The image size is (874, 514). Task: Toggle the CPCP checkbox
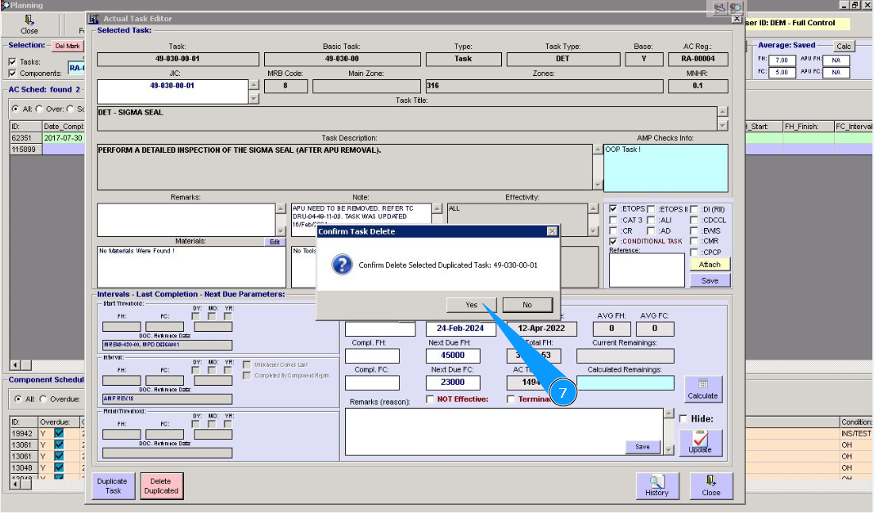(694, 253)
